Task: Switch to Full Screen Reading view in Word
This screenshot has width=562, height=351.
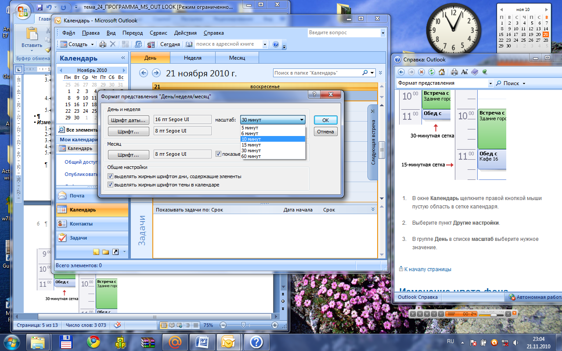Action: click(172, 325)
